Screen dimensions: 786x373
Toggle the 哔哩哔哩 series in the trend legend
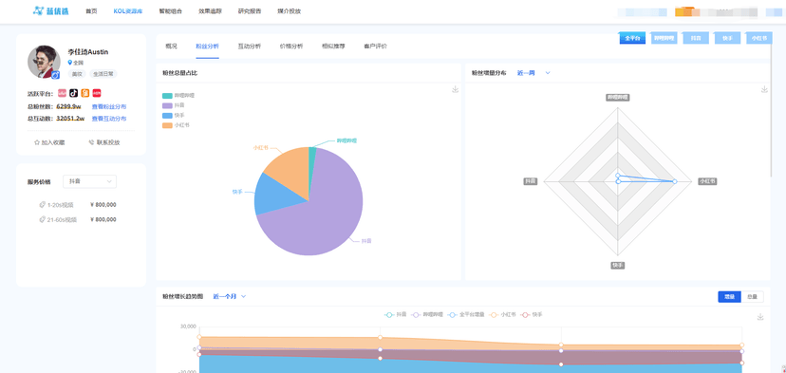coord(426,315)
